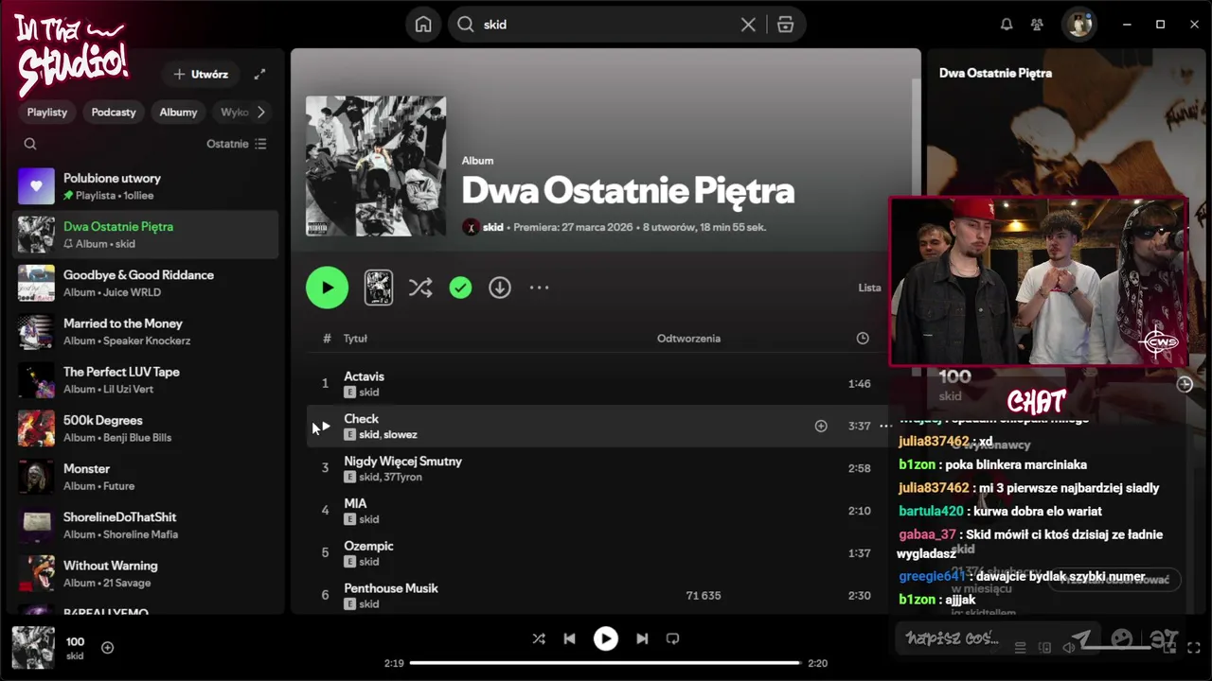Image resolution: width=1212 pixels, height=681 pixels.
Task: Mute volume with the speaker icon
Action: coord(1069,648)
